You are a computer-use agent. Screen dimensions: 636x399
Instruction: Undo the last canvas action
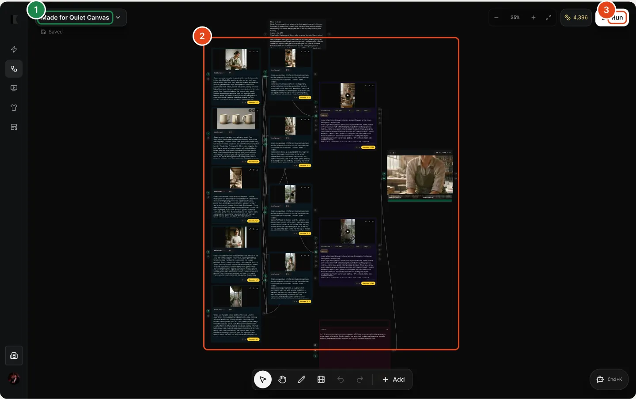pyautogui.click(x=341, y=380)
